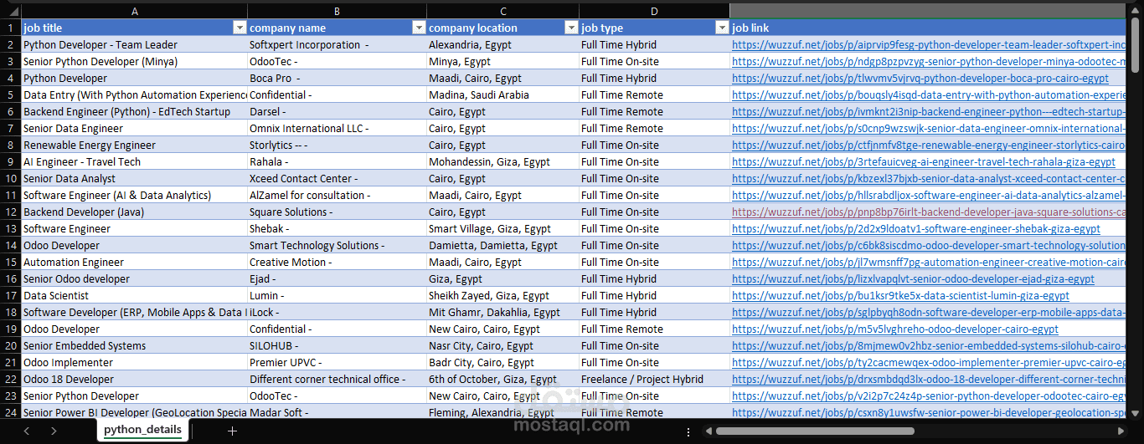1144x444 pixels.
Task: Select cell 'Automation Engineer'
Action: click(134, 262)
